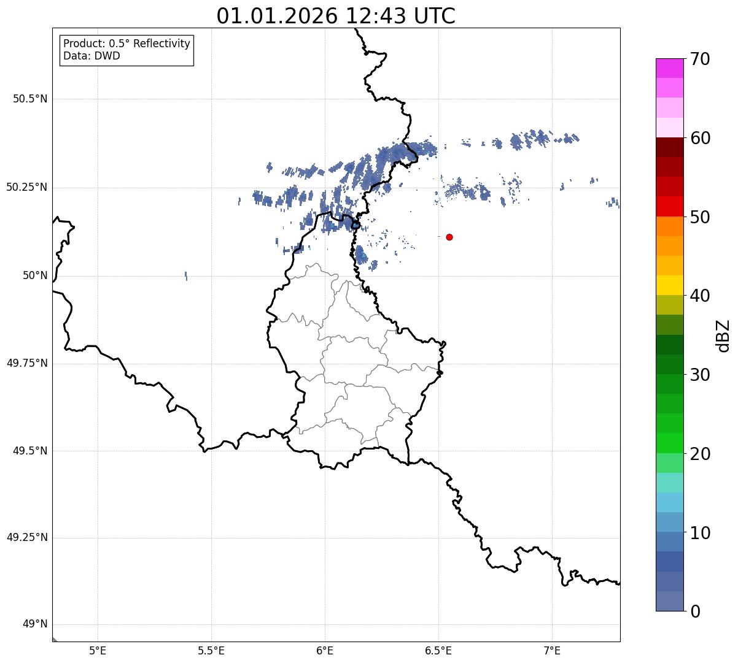Click the colorbar tick value 60

coord(700,138)
